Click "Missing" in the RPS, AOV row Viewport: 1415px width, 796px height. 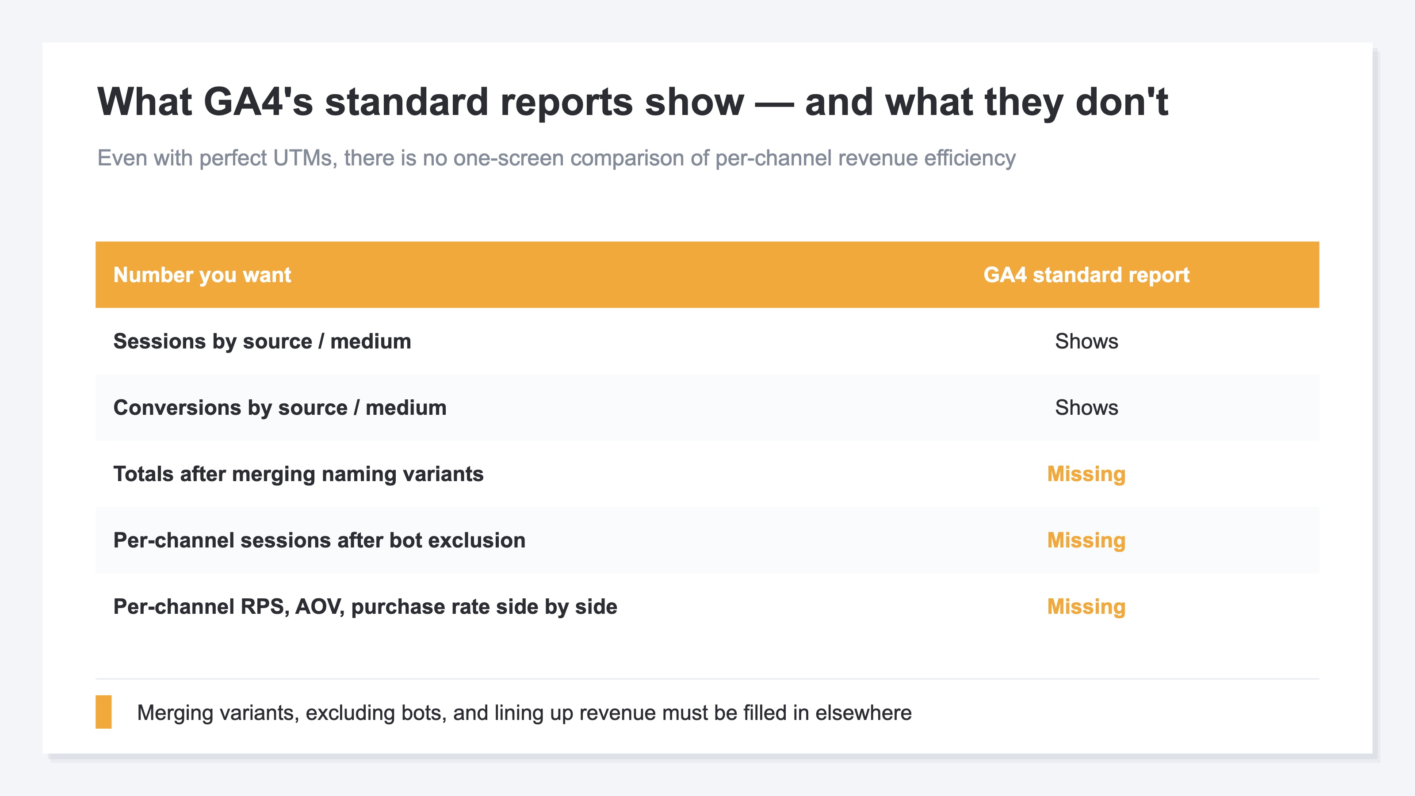[1086, 607]
